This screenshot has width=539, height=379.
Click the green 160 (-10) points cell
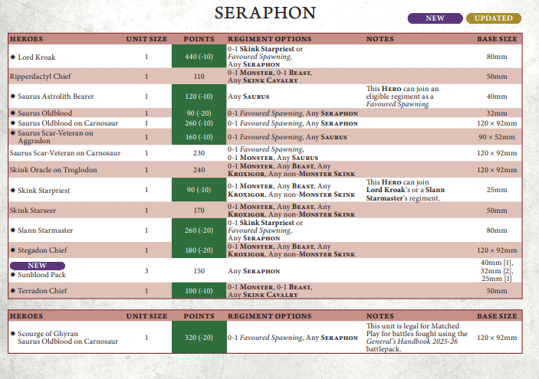point(199,137)
